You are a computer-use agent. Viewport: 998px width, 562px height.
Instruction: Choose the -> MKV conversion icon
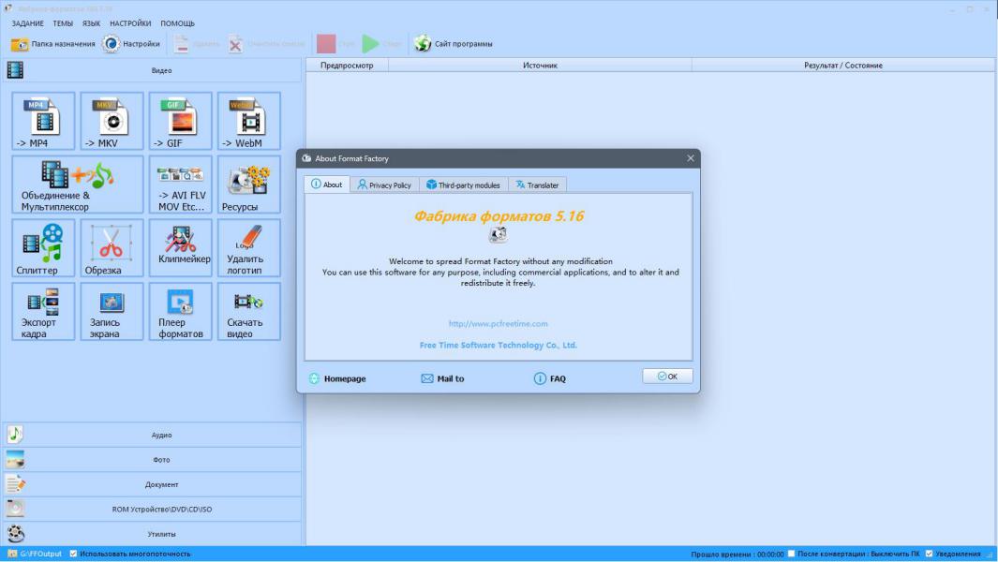[x=112, y=121]
